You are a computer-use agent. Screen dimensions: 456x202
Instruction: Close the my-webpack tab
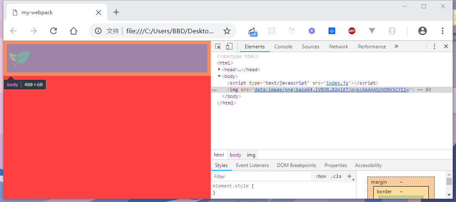click(99, 12)
